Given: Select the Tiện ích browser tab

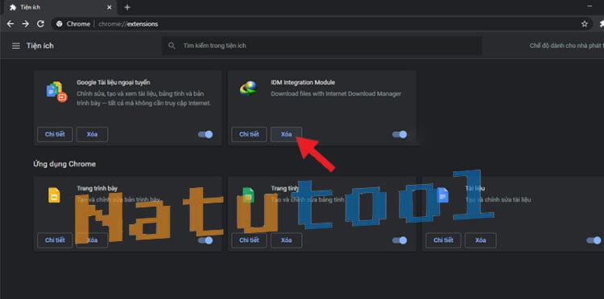Looking at the screenshot, I should coord(61,8).
